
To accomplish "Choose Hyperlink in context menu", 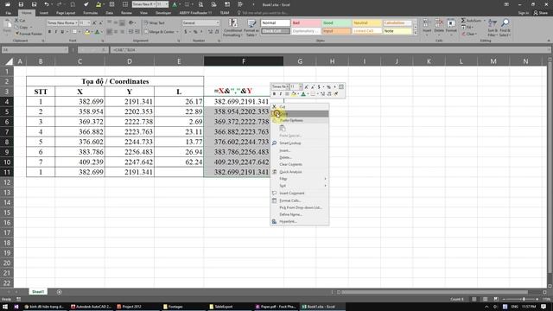I will tap(300, 221).
